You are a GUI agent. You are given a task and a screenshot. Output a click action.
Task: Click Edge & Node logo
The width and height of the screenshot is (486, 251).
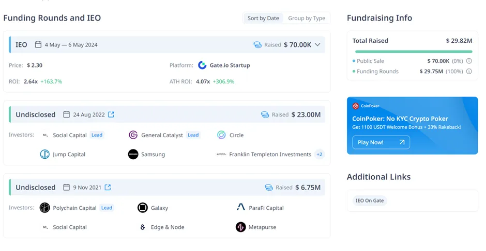click(x=143, y=227)
